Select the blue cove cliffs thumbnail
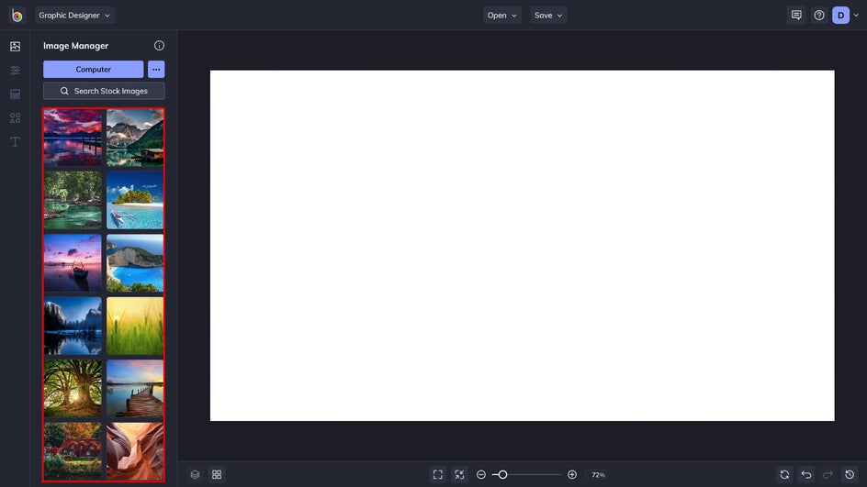This screenshot has height=487, width=867. pos(135,263)
